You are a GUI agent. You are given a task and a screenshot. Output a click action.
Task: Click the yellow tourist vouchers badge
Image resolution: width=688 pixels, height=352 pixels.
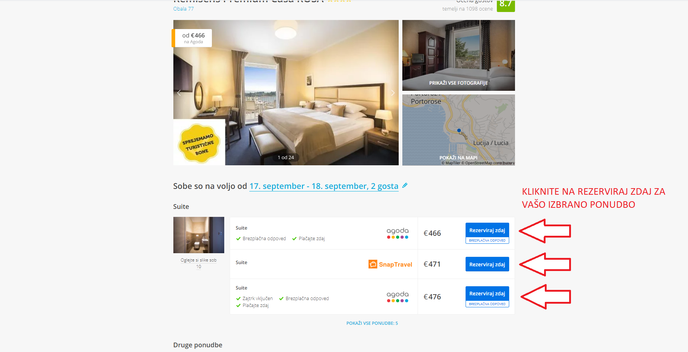click(199, 143)
